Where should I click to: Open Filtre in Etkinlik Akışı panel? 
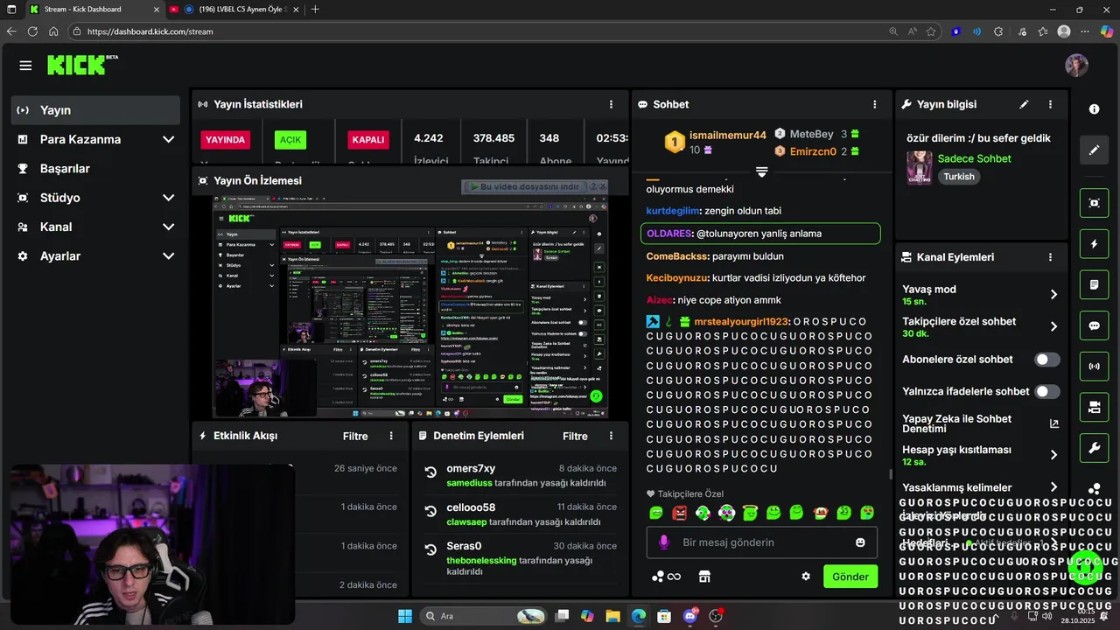coord(355,436)
